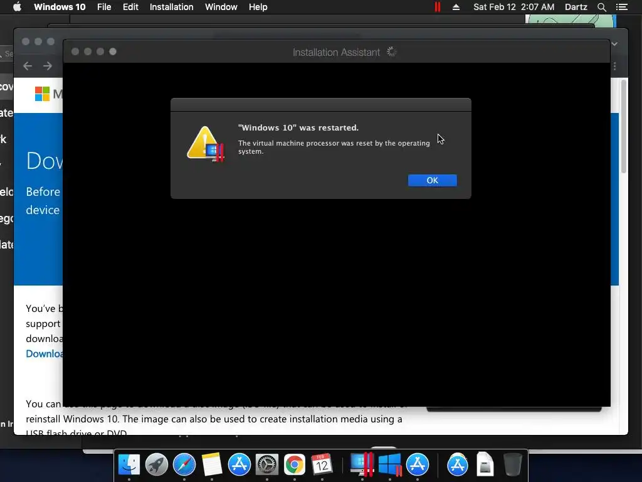Click the "Windows 10" was restarted heading
This screenshot has height=482, width=642.
point(298,127)
